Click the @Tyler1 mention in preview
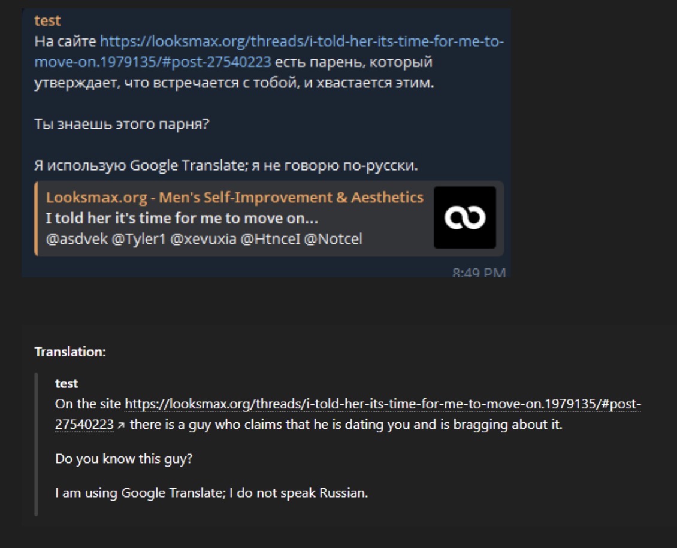 (138, 239)
